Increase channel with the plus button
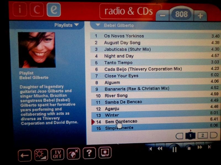 click(200, 16)
